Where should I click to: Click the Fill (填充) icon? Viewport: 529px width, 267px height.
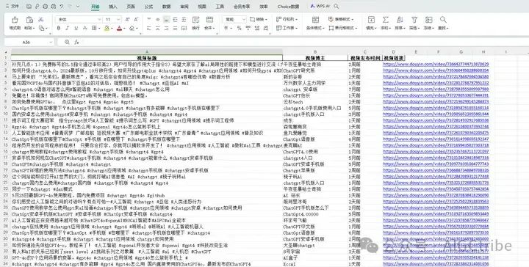tap(371, 20)
